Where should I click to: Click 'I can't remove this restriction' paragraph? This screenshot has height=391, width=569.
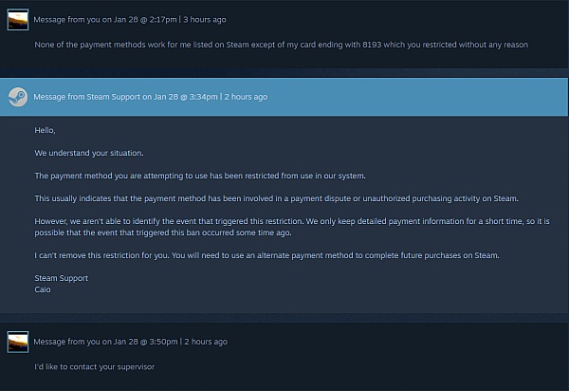(266, 255)
